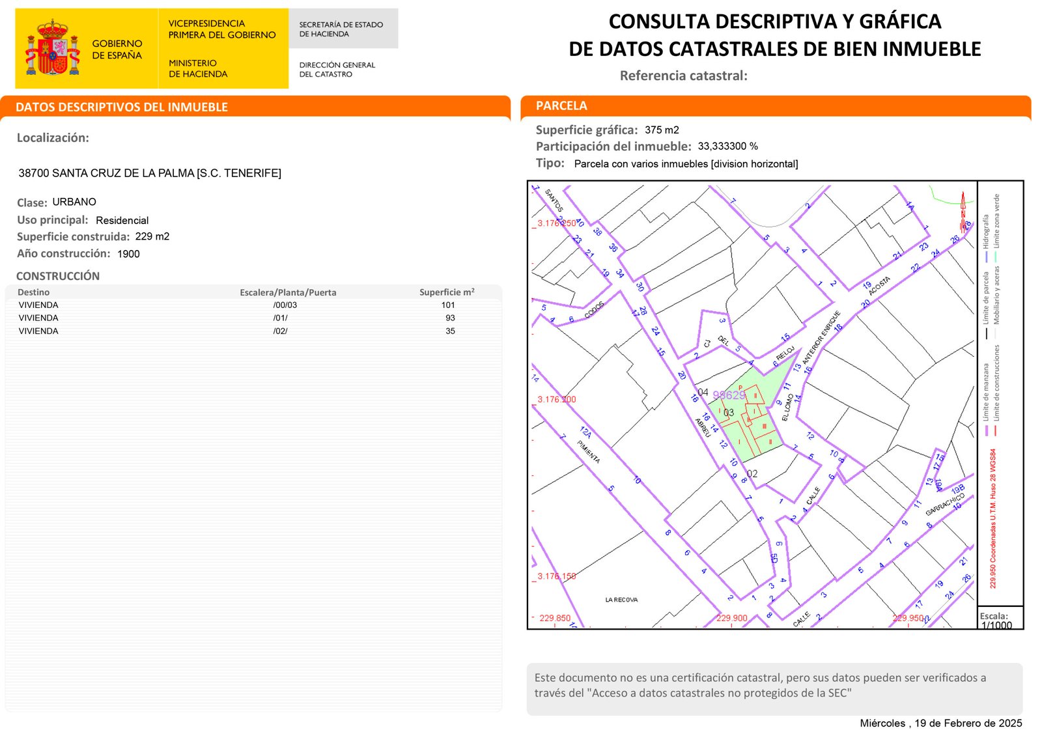
Task: Select the 38700 SANTA CRUZ DE LA PALMA address
Action: coord(150,173)
